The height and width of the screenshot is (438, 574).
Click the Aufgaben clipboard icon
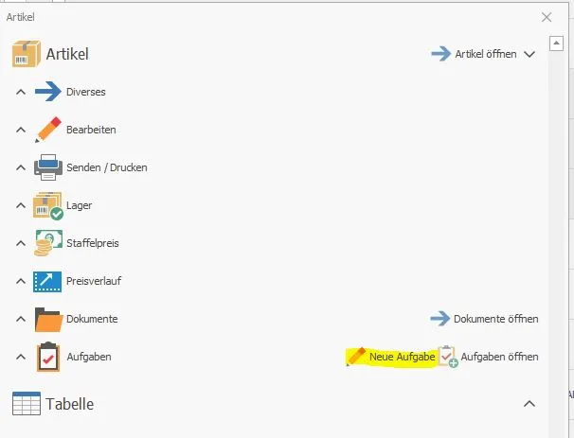pyautogui.click(x=48, y=357)
